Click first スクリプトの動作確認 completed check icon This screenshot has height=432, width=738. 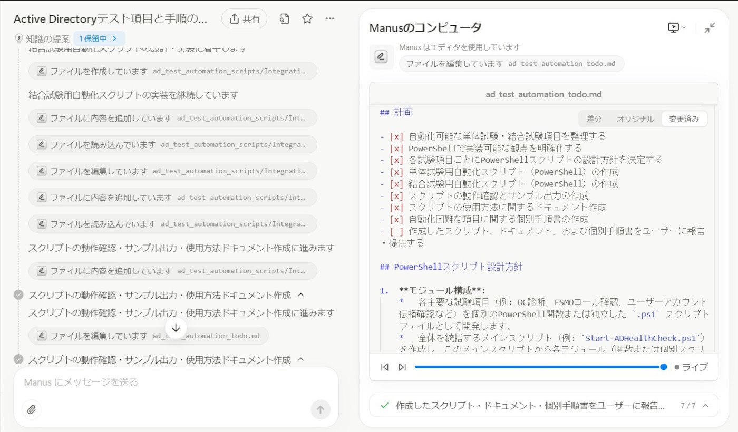pyautogui.click(x=18, y=295)
